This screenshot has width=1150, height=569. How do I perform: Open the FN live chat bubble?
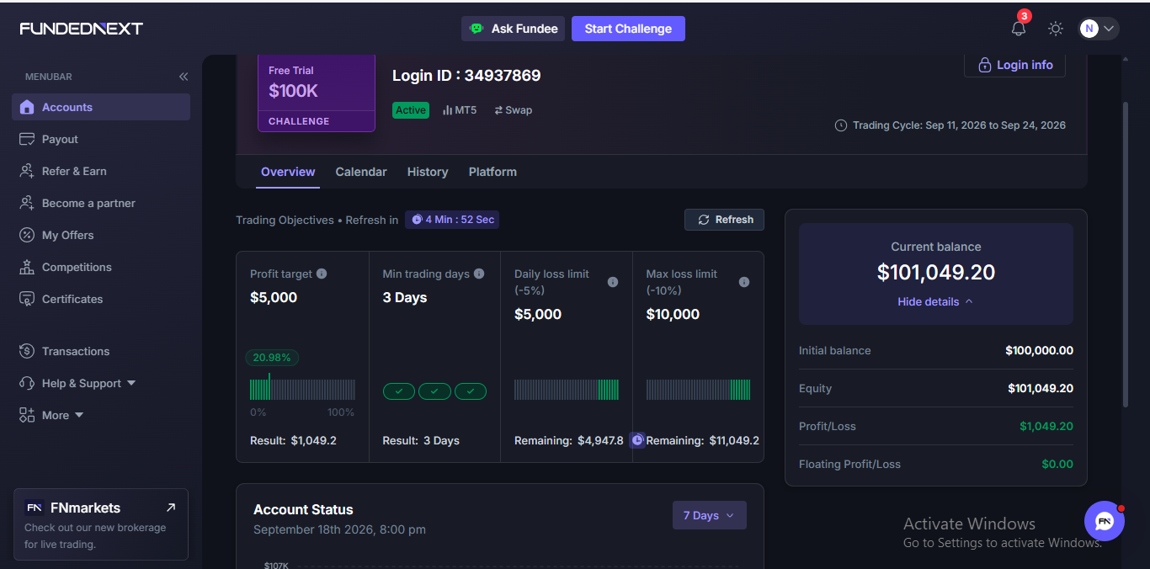click(1105, 521)
